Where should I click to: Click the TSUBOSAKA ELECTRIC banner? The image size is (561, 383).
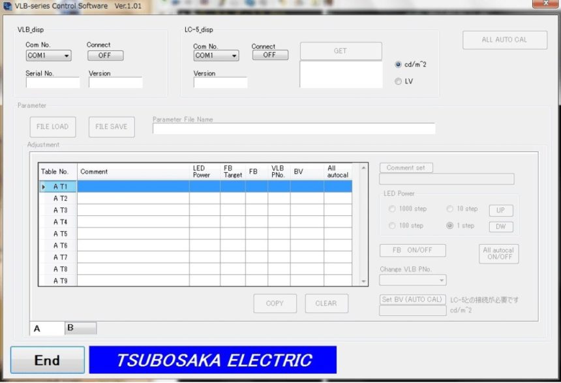pos(213,360)
